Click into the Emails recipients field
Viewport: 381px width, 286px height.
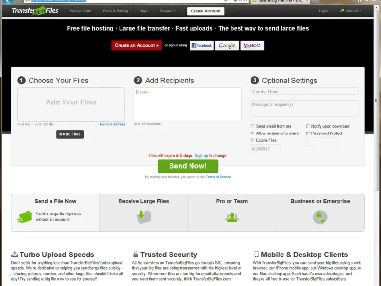tap(188, 104)
